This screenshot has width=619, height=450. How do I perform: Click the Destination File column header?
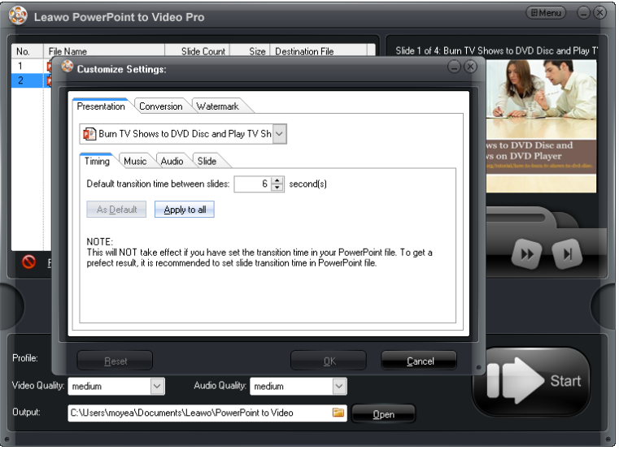pos(319,51)
